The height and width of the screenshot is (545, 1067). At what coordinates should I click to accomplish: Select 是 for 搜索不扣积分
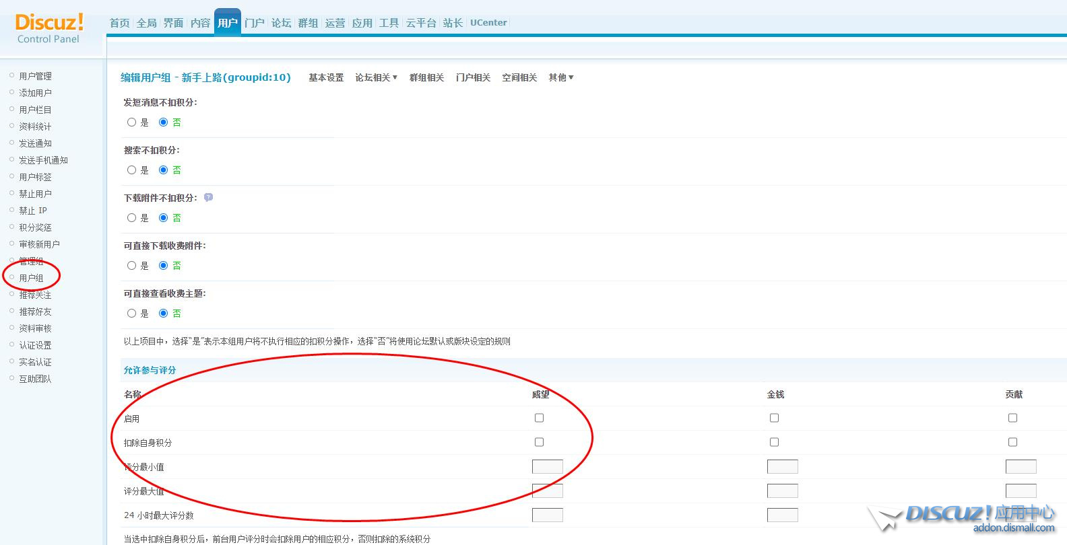[132, 170]
